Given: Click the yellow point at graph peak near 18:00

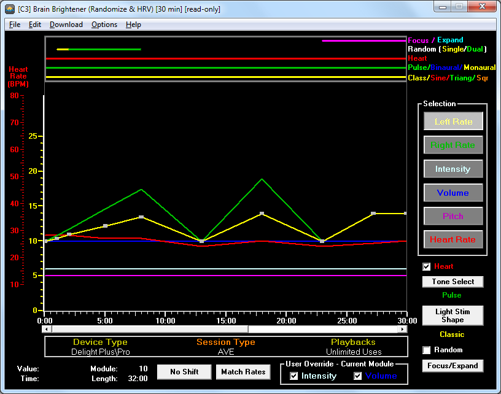Looking at the screenshot, I should (x=262, y=214).
